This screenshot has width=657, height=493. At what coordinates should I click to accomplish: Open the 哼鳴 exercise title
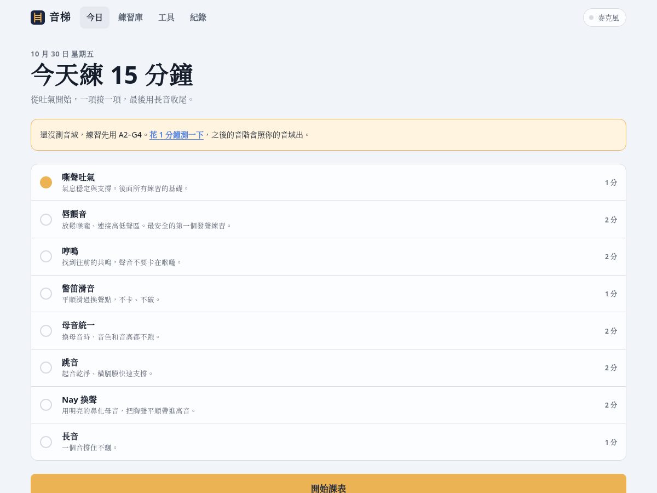click(70, 251)
